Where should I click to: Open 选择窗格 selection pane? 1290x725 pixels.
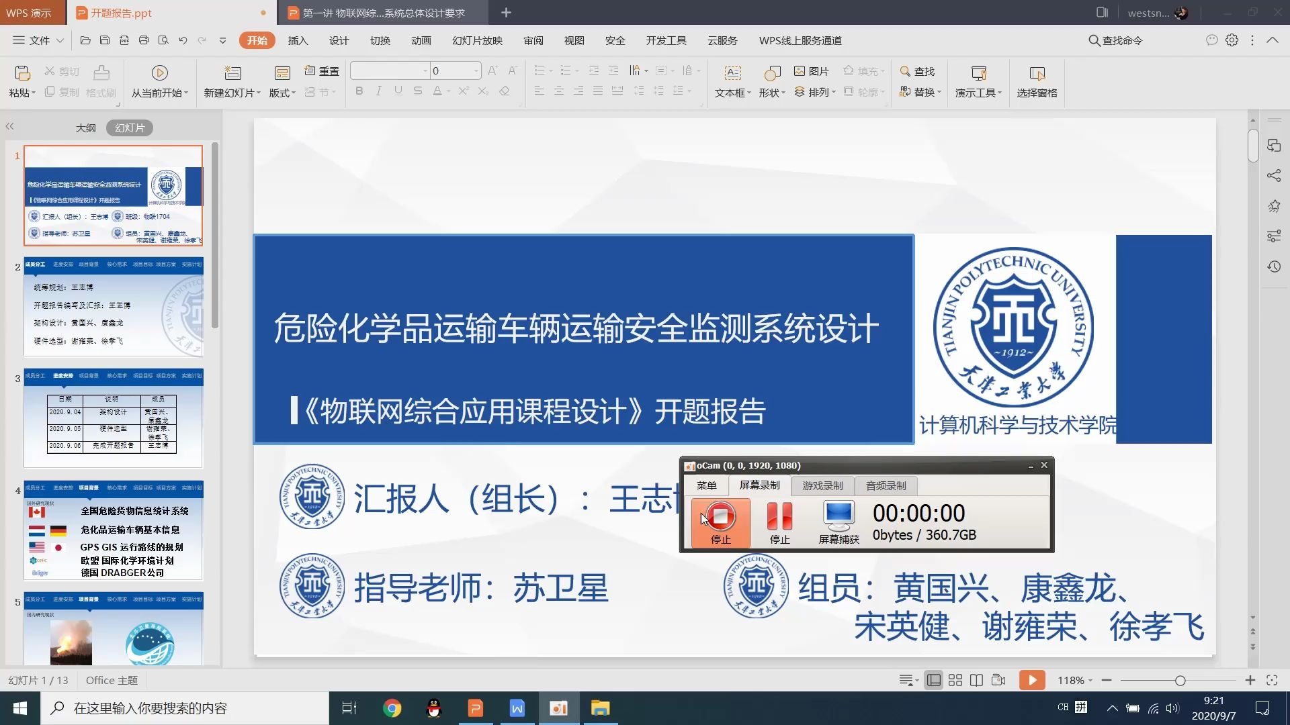(x=1037, y=82)
